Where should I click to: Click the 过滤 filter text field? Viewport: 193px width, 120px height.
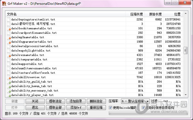174,101
